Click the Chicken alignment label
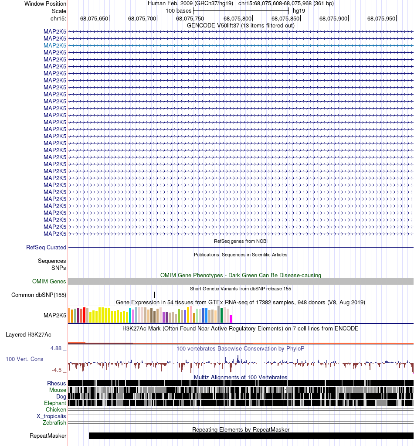The image size is (414, 446). pos(56,409)
